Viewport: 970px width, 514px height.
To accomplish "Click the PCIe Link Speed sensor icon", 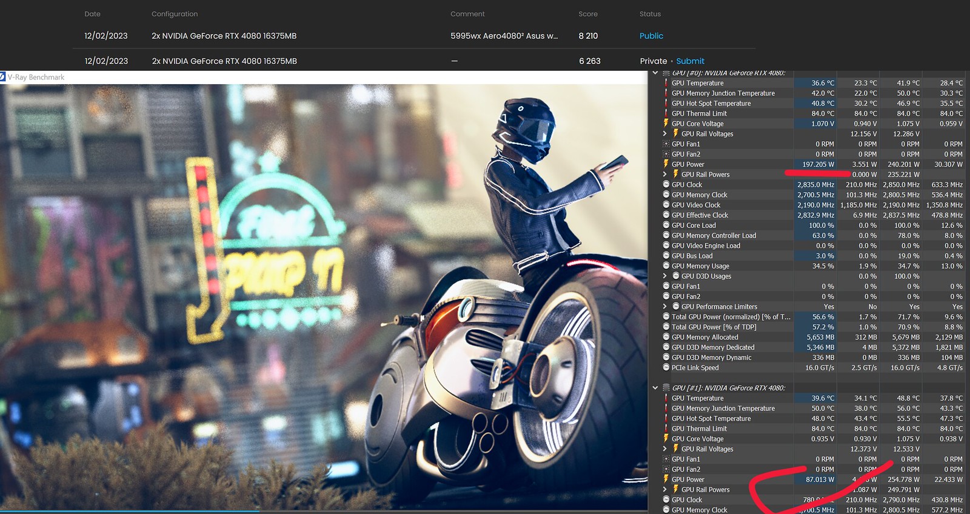I will click(x=666, y=367).
